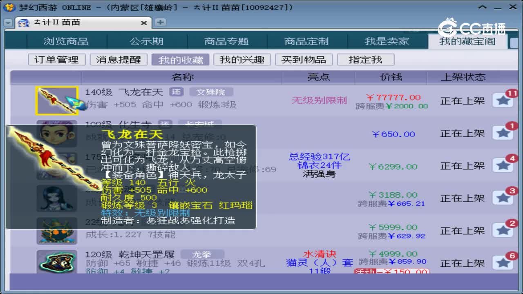
Task: Select the 我的藏宝阁 tab
Action: pos(467,41)
